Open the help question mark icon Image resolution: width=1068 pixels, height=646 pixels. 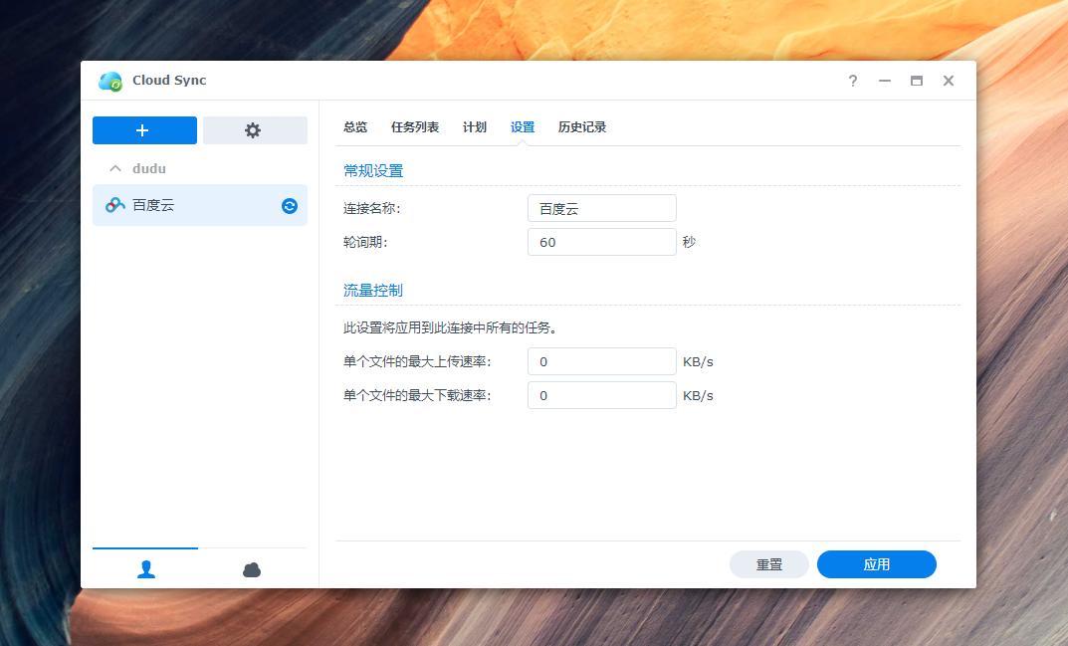[x=852, y=81]
